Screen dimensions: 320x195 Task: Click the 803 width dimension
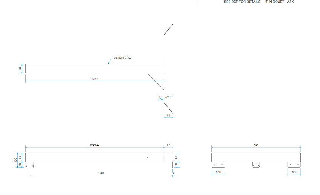click(x=256, y=145)
